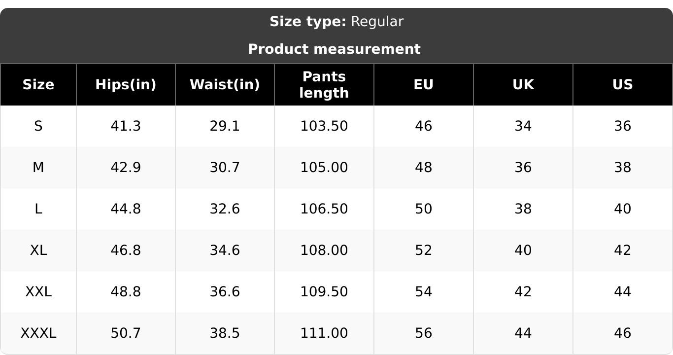Click the EU column header

click(424, 85)
